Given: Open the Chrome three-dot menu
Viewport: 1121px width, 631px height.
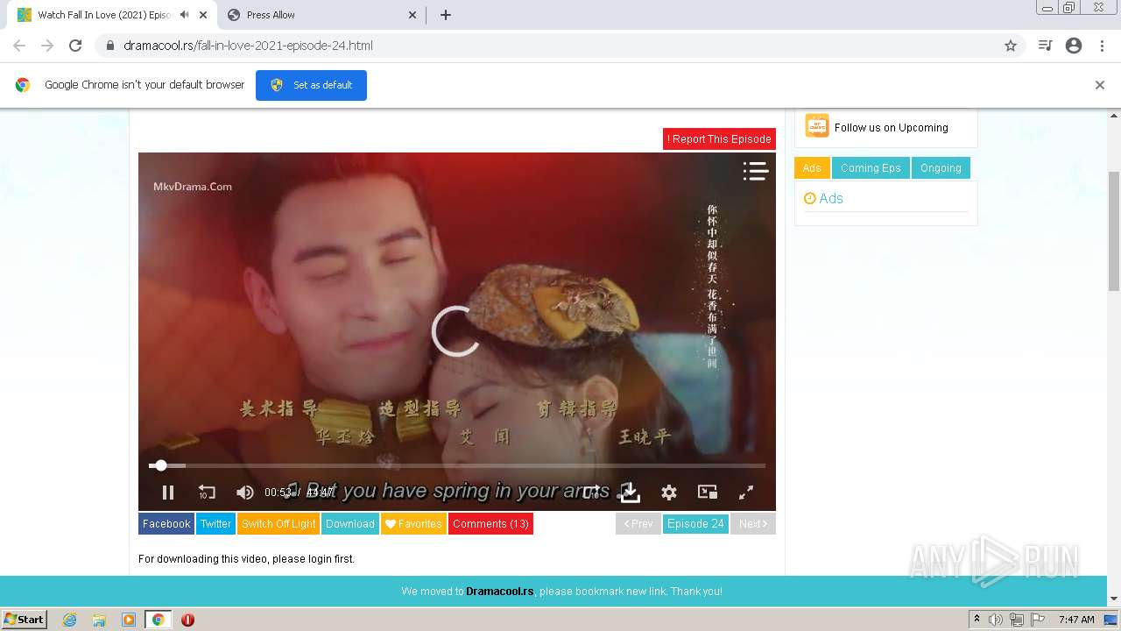Looking at the screenshot, I should 1103,46.
